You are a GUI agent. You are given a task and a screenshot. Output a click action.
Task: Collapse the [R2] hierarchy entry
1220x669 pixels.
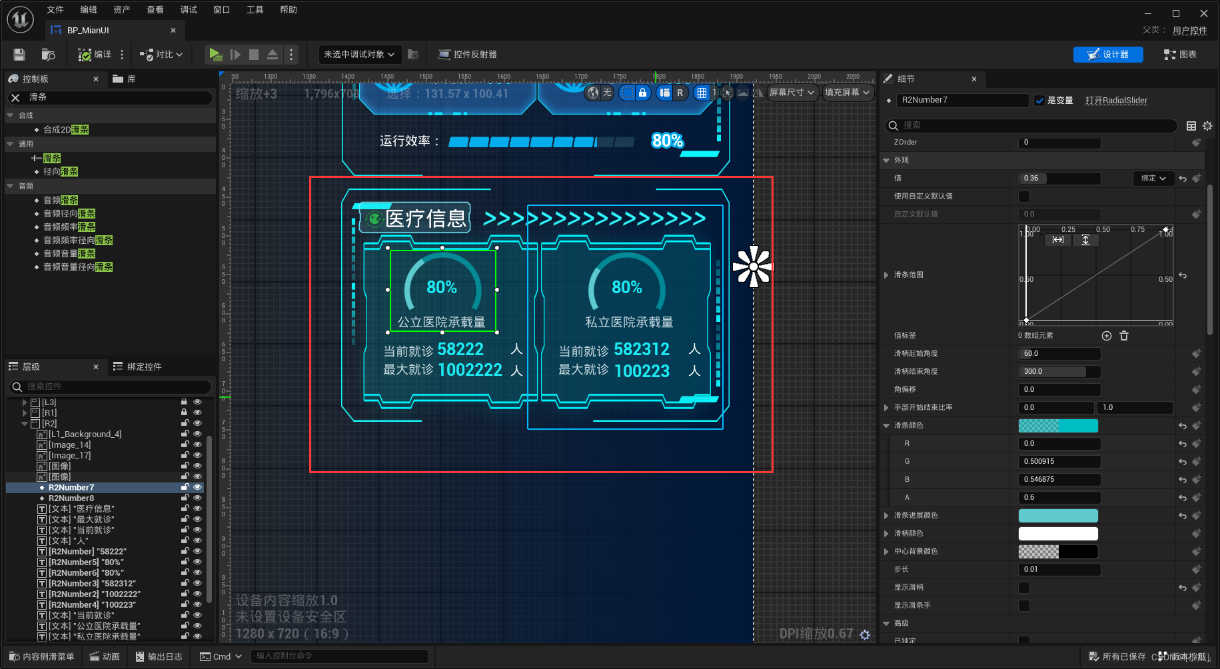24,423
